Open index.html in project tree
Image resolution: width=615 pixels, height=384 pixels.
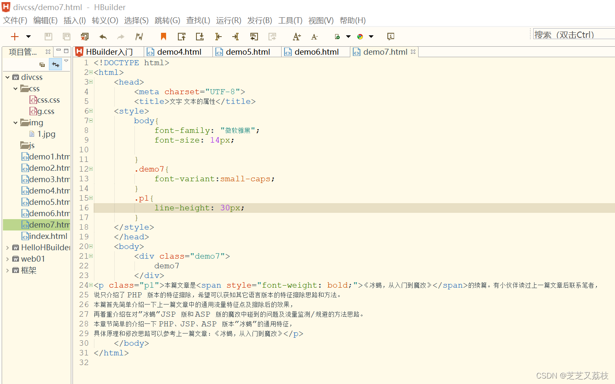coord(45,236)
